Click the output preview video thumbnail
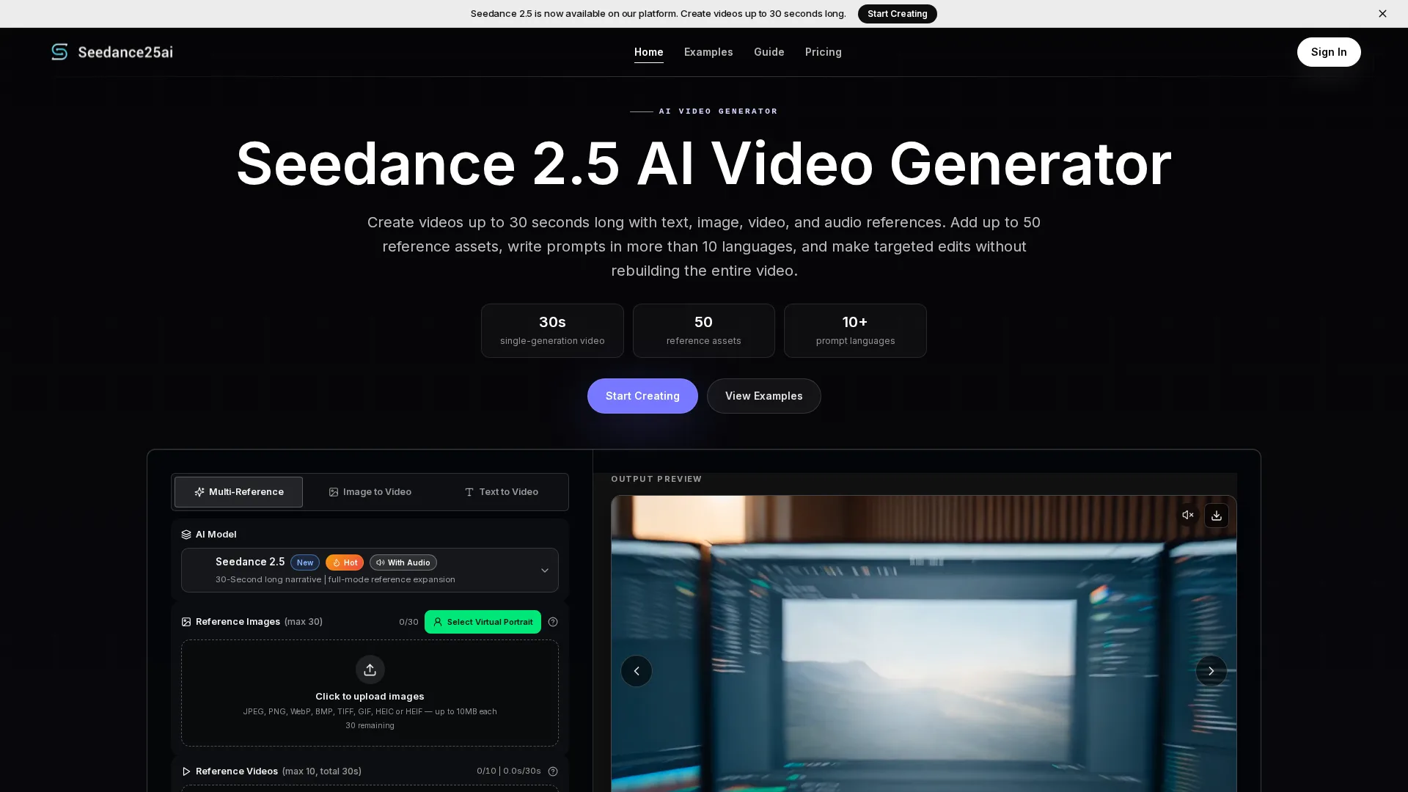This screenshot has height=792, width=1408. point(924,644)
